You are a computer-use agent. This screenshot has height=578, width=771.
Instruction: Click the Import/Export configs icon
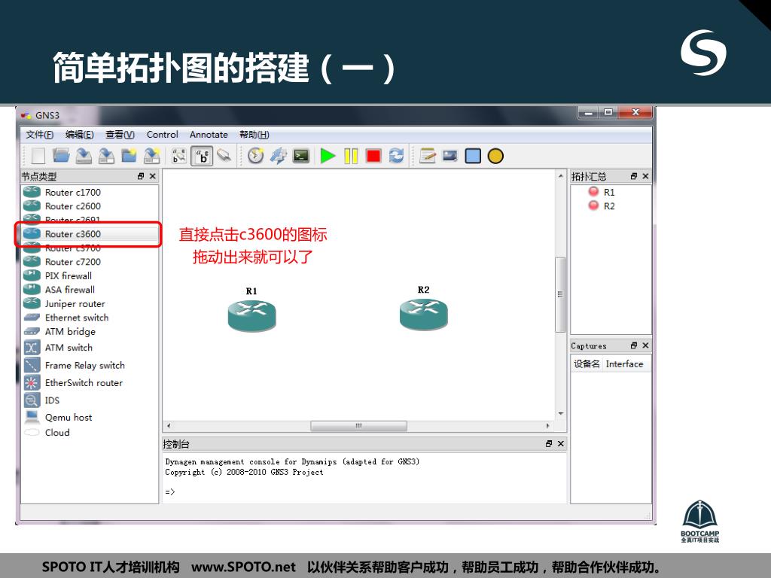(x=152, y=156)
